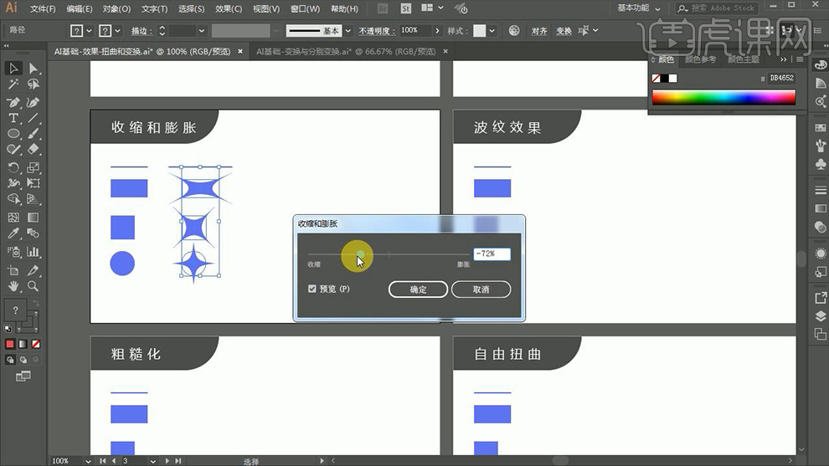Image resolution: width=829 pixels, height=466 pixels.
Task: Select the Ellipse shape tool
Action: (13, 134)
